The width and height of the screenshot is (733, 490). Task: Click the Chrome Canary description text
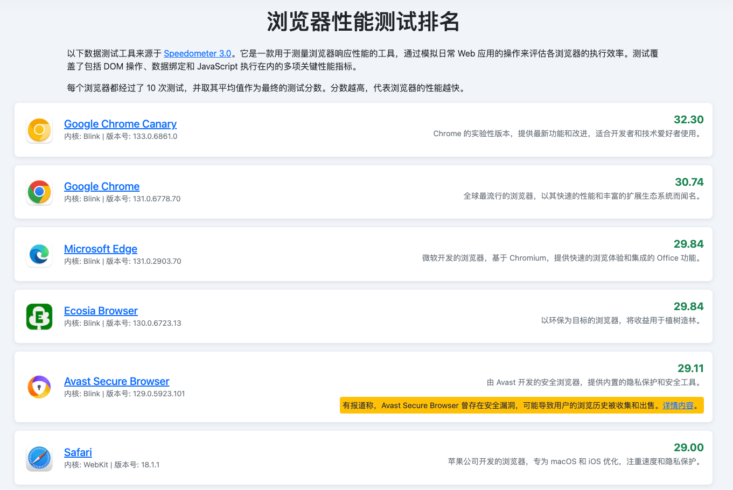coord(569,134)
